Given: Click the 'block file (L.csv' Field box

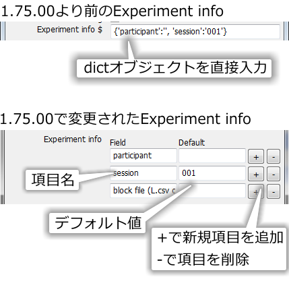Looking at the screenshot, I should click(143, 191).
